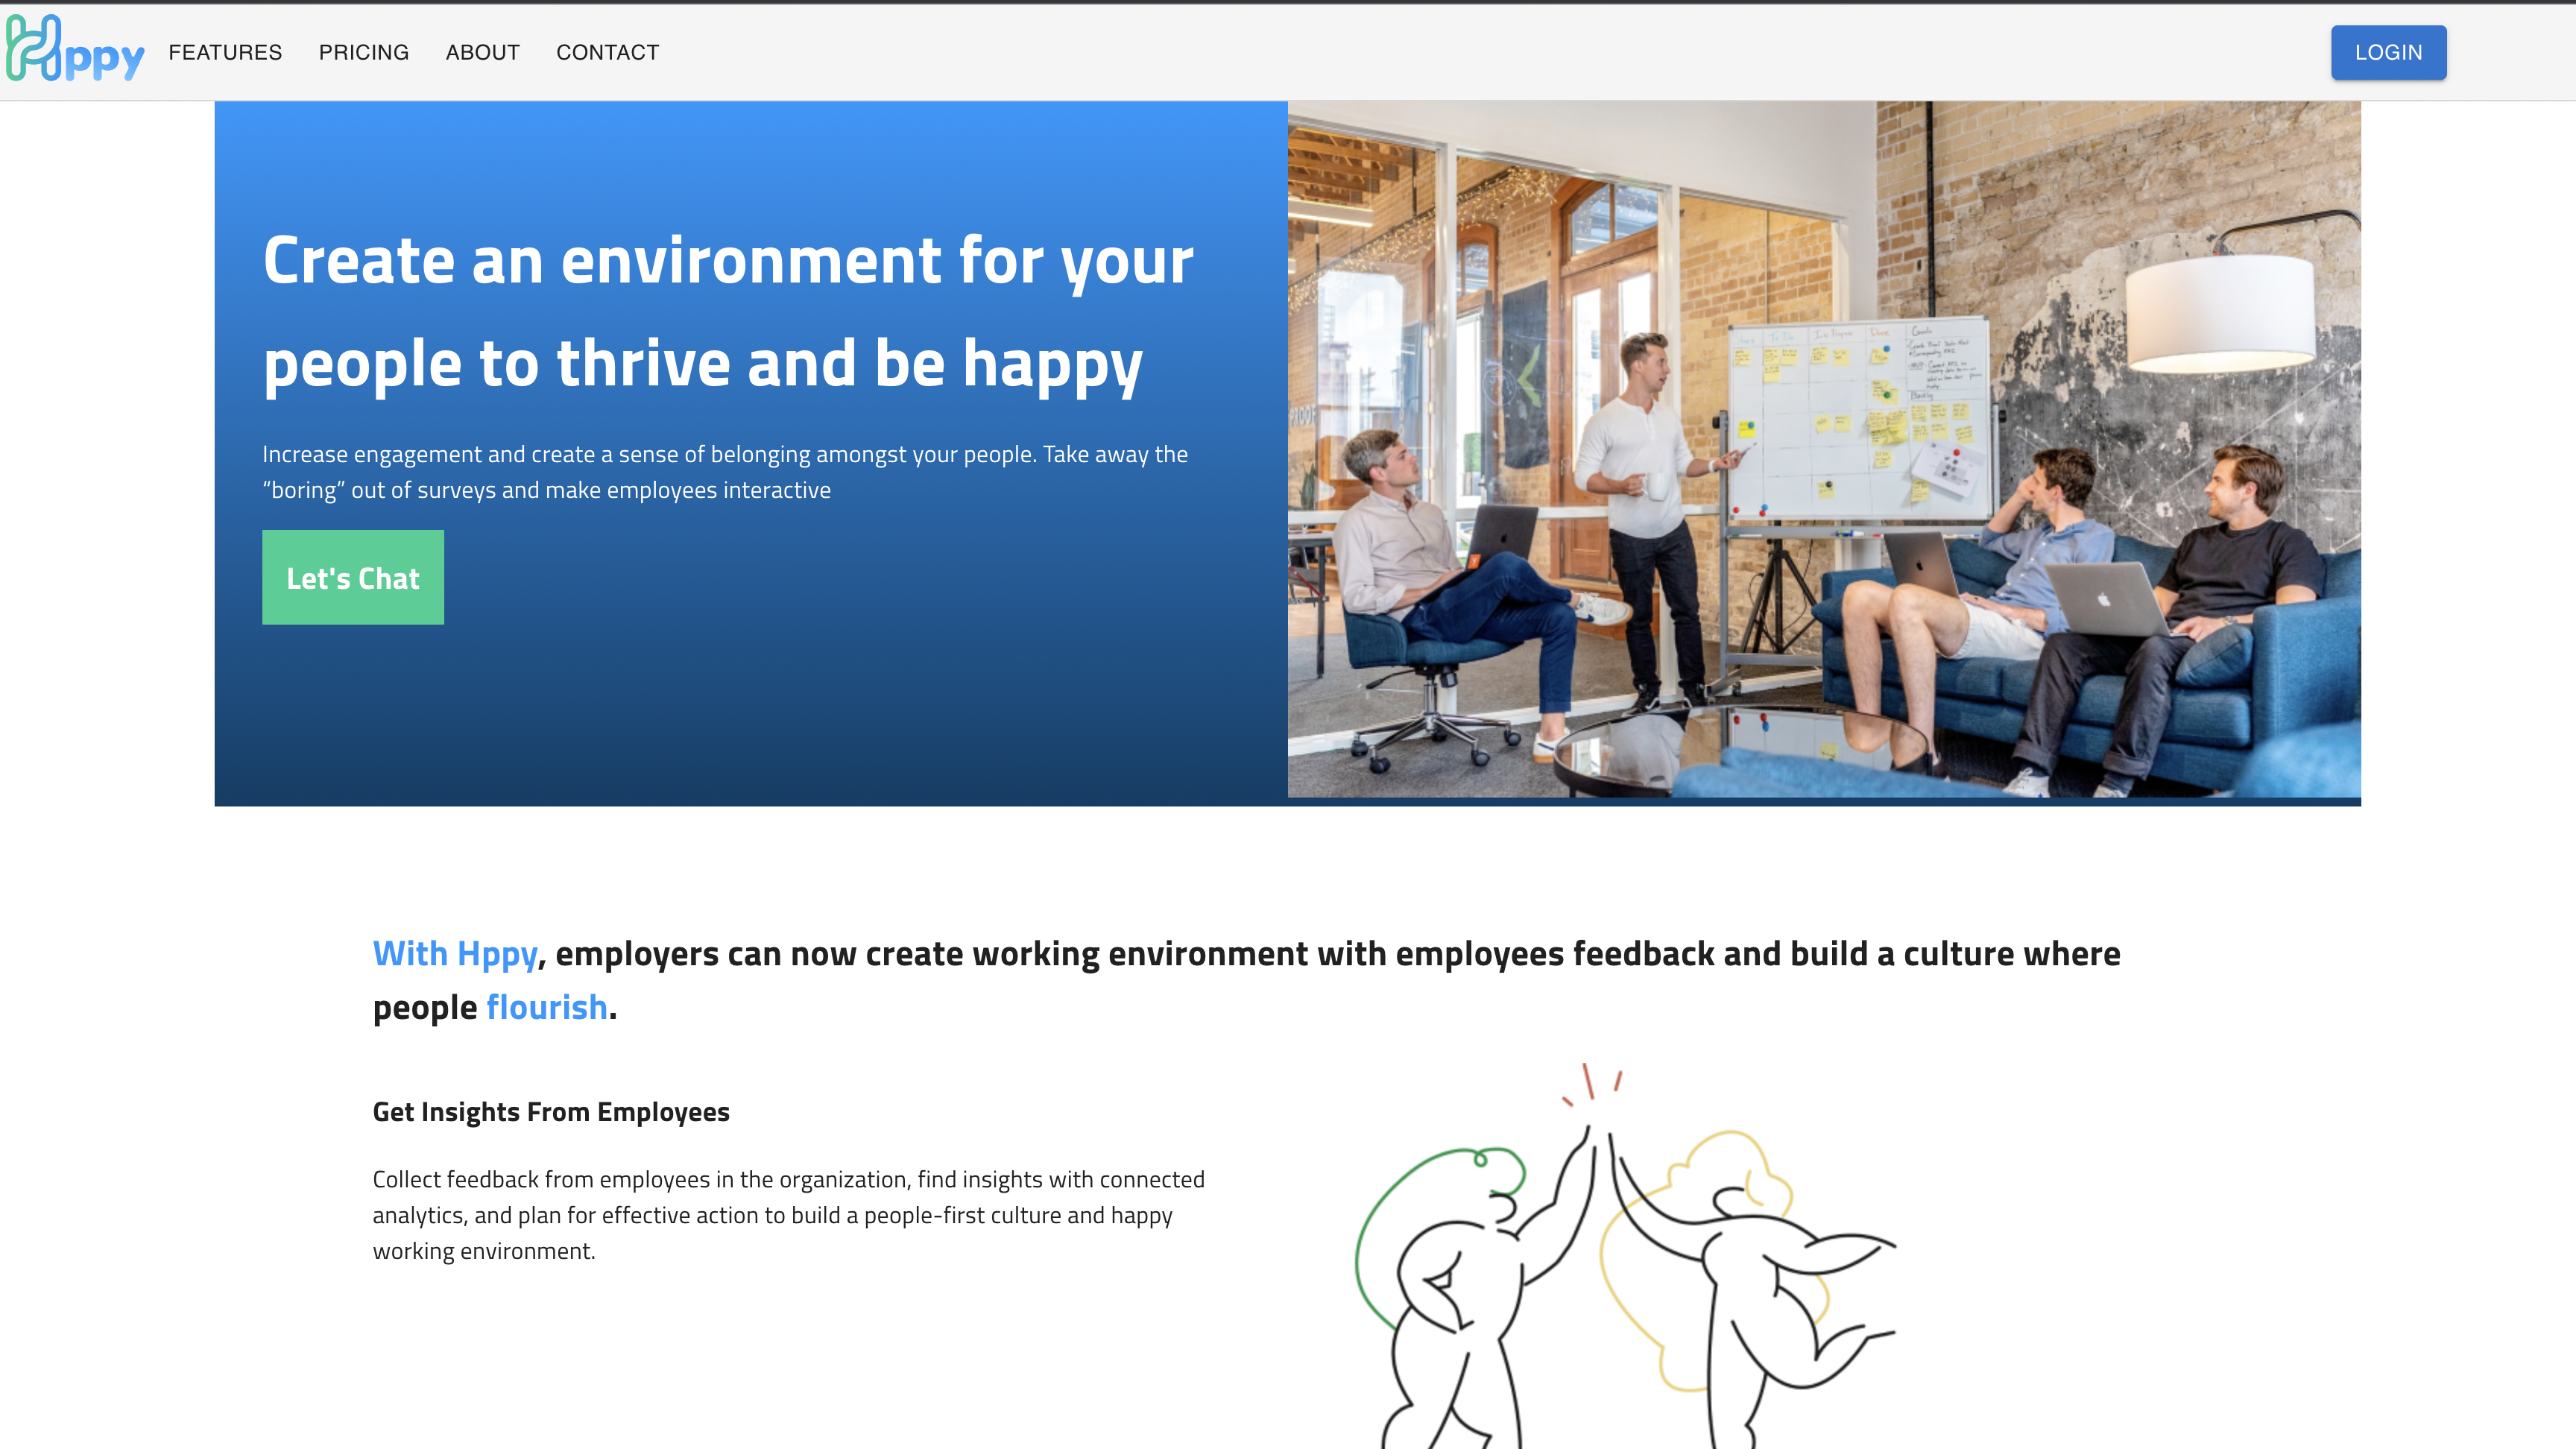
Task: Select CONTACT in the top navigation
Action: click(x=607, y=52)
